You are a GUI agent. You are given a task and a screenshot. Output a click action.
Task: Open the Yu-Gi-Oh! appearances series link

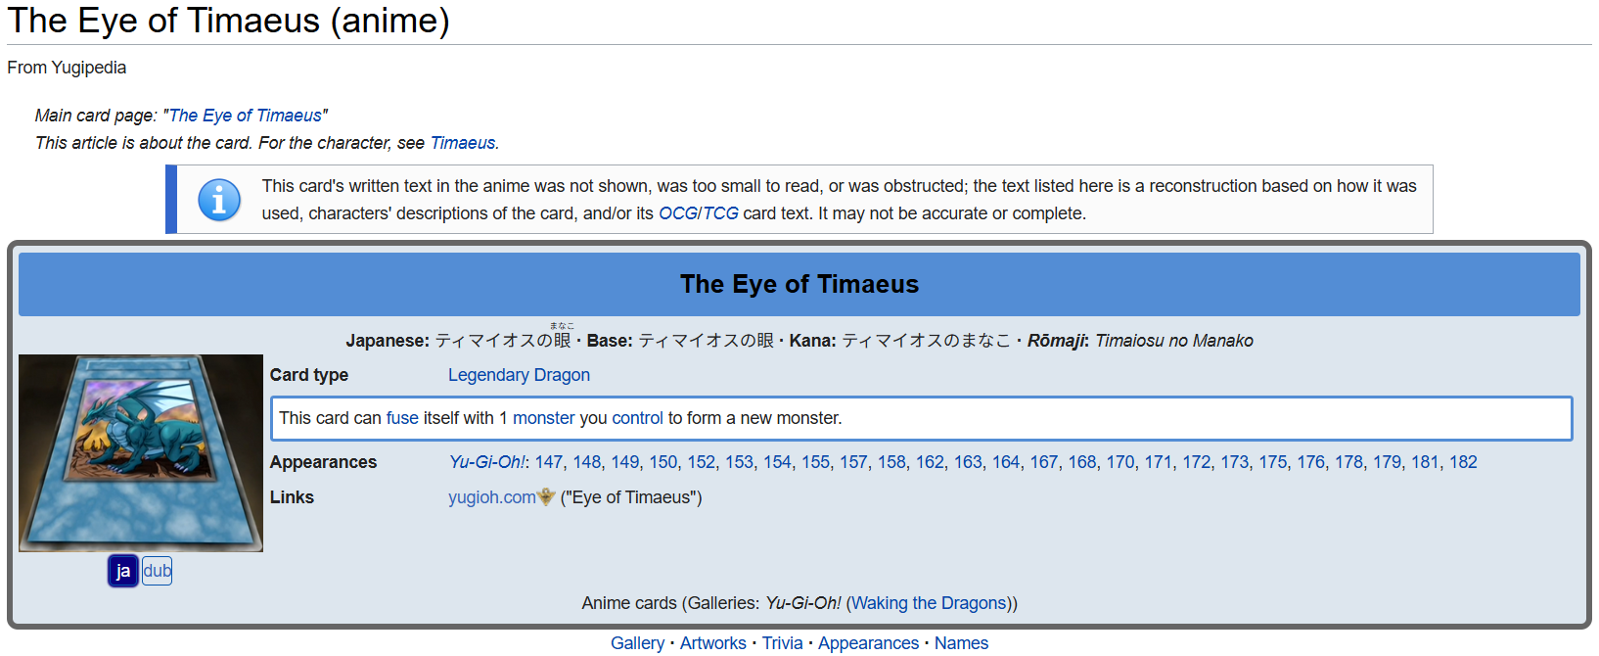pos(487,462)
